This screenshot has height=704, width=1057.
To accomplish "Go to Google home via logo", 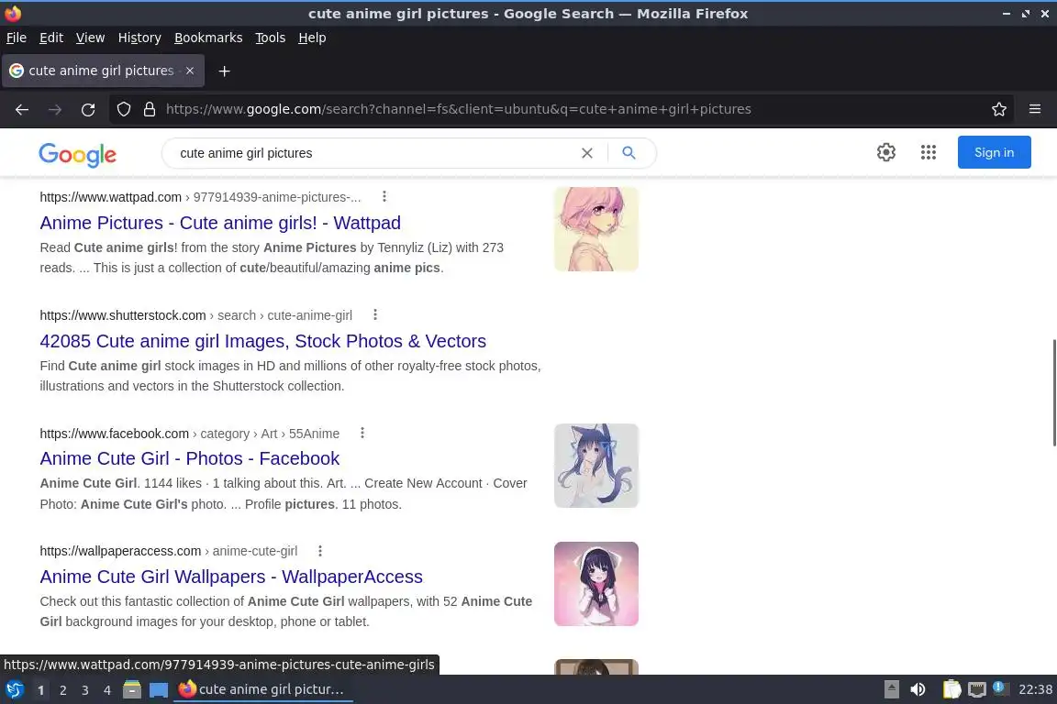I will (x=77, y=154).
